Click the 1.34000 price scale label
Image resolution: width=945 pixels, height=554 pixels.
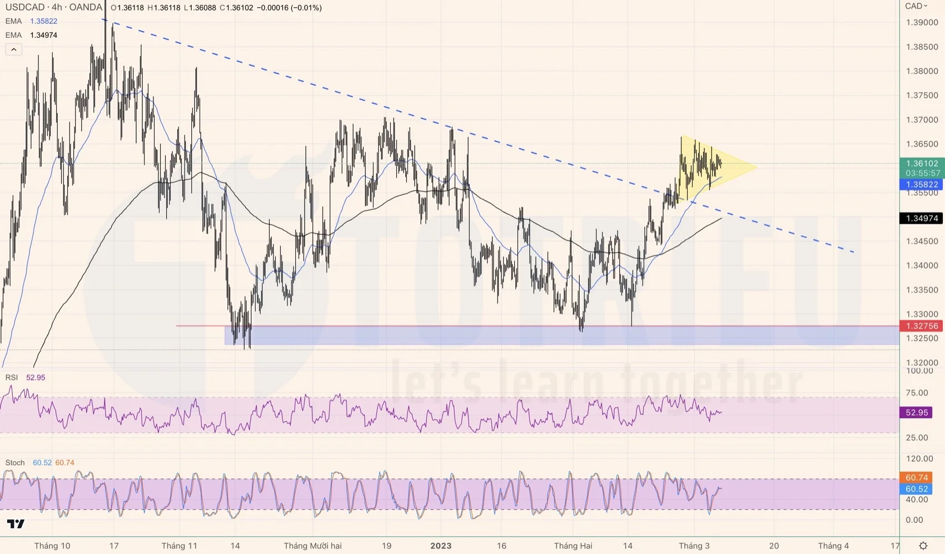tap(922, 265)
